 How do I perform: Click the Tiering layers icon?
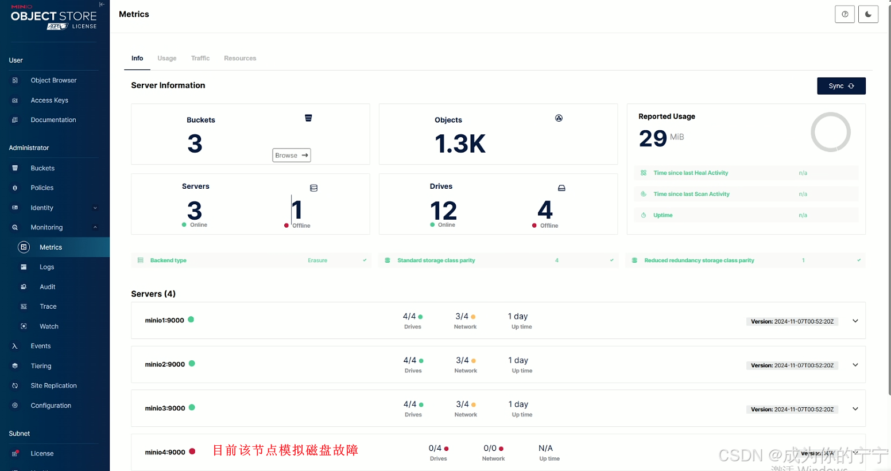coord(15,366)
